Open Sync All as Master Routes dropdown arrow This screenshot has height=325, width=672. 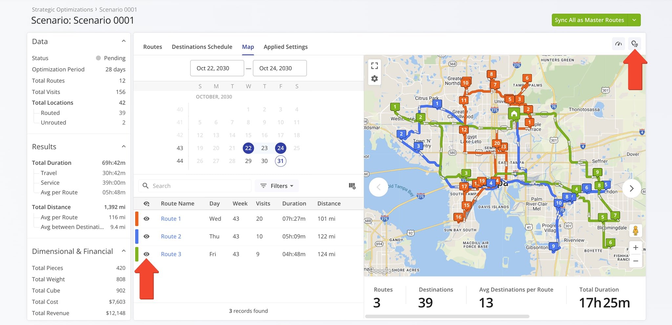tap(634, 20)
